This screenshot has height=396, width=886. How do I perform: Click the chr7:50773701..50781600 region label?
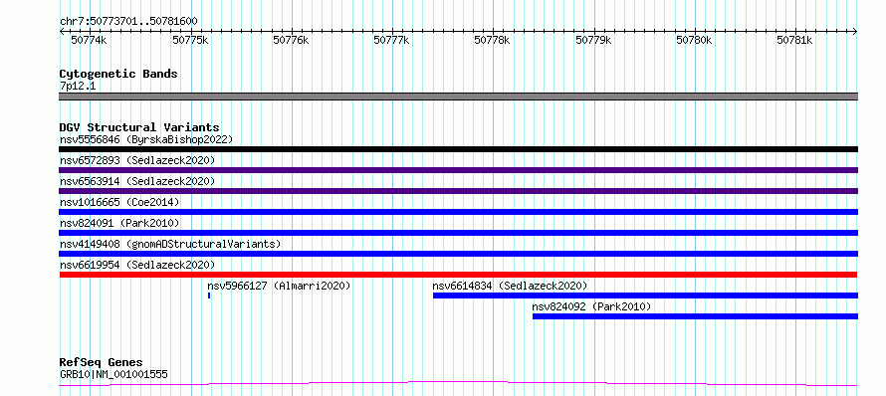(128, 22)
